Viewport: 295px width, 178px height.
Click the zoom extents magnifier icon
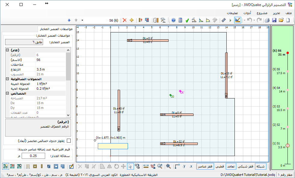coord(168,166)
